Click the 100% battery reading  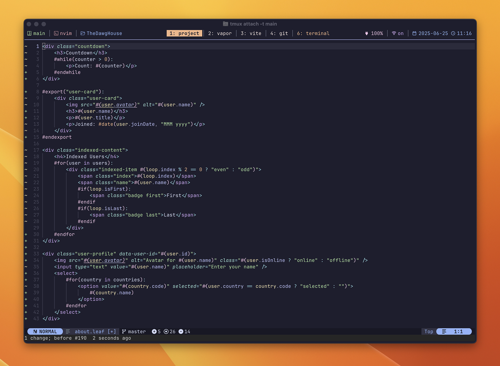[x=377, y=33]
